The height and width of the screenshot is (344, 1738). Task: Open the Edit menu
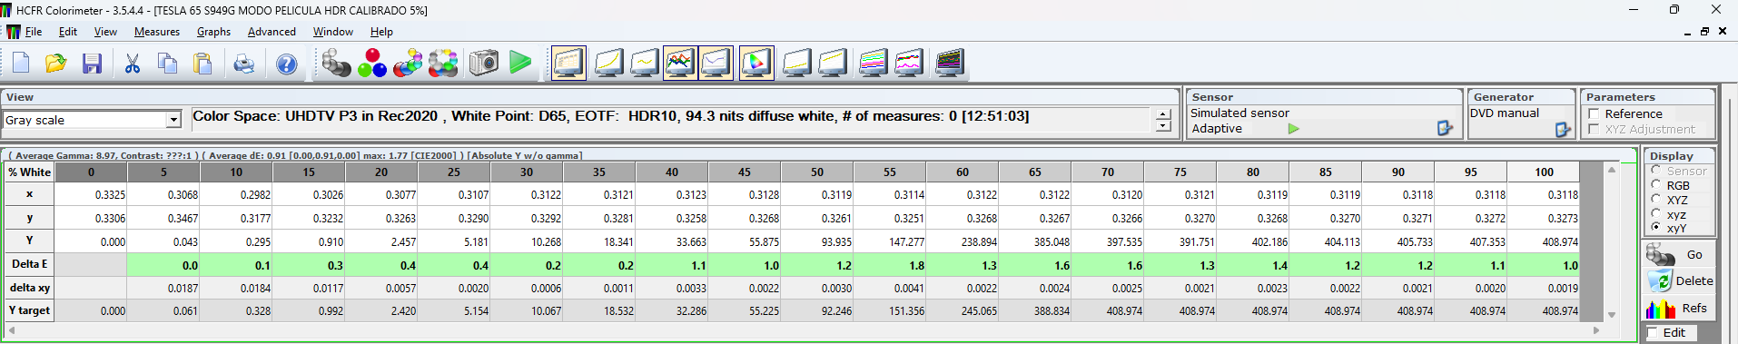[x=68, y=32]
